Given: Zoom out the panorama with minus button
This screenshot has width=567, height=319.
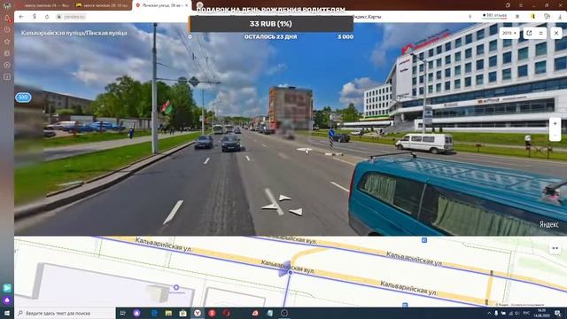Looking at the screenshot, I should click(555, 136).
